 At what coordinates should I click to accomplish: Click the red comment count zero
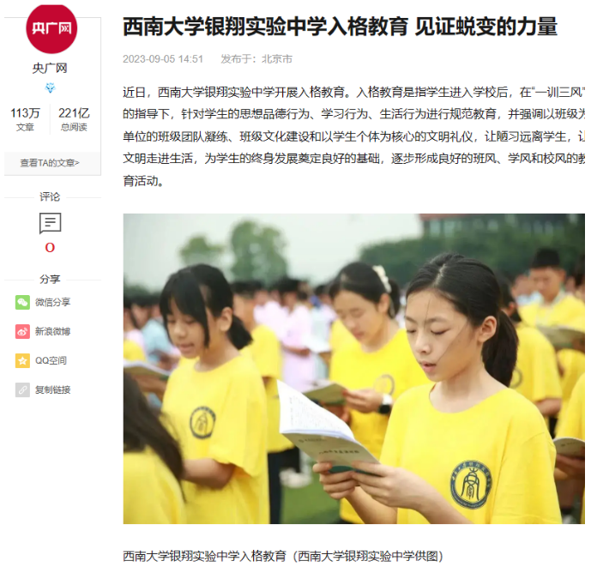[50, 248]
